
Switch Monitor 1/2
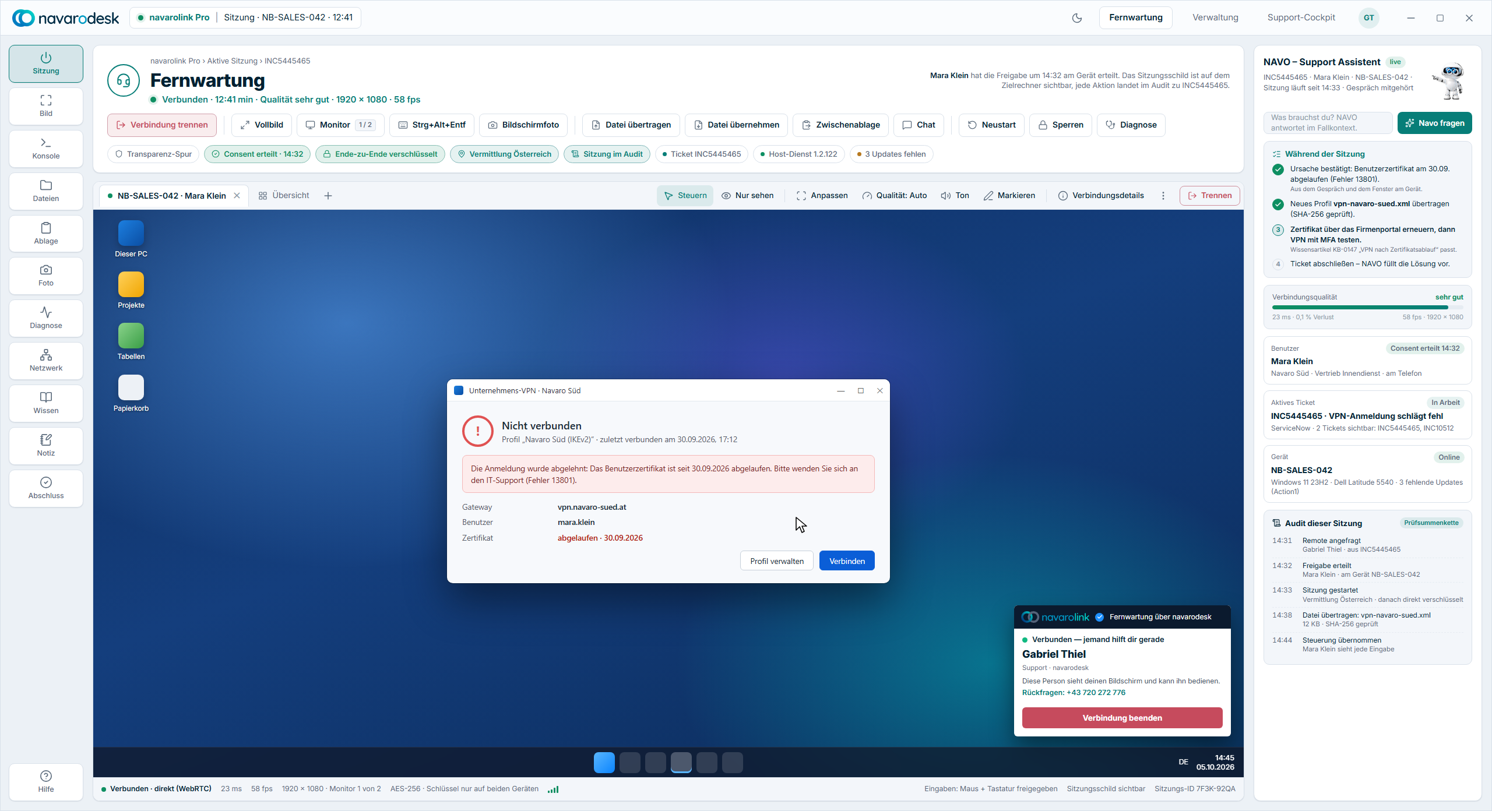(x=340, y=125)
